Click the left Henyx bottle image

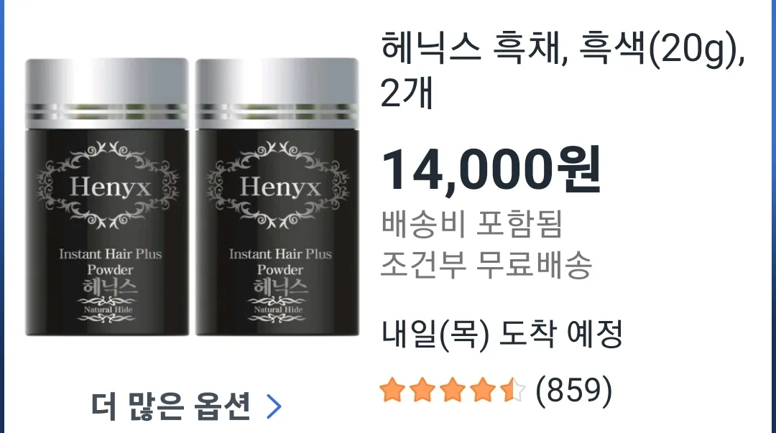tap(107, 197)
